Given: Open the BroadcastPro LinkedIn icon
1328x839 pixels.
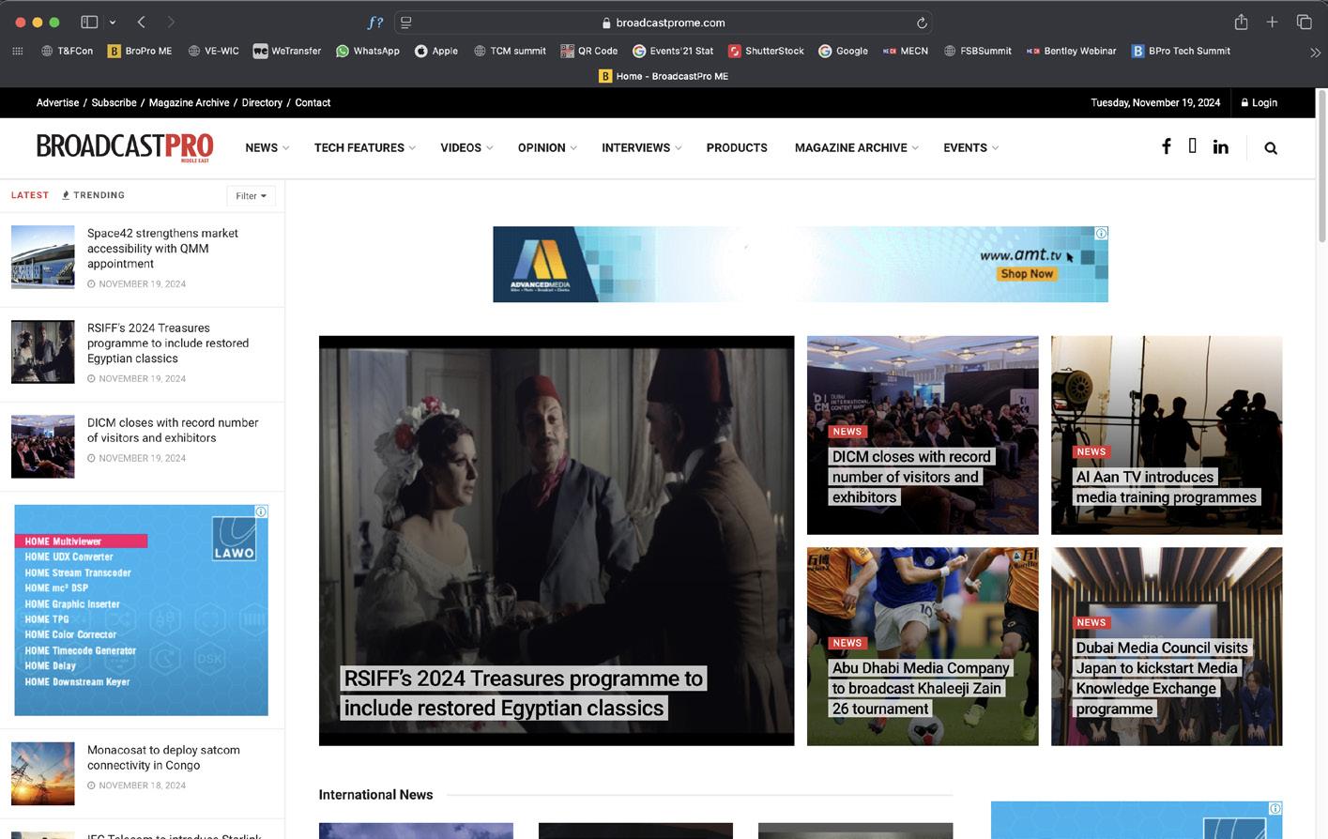Looking at the screenshot, I should click(1220, 146).
